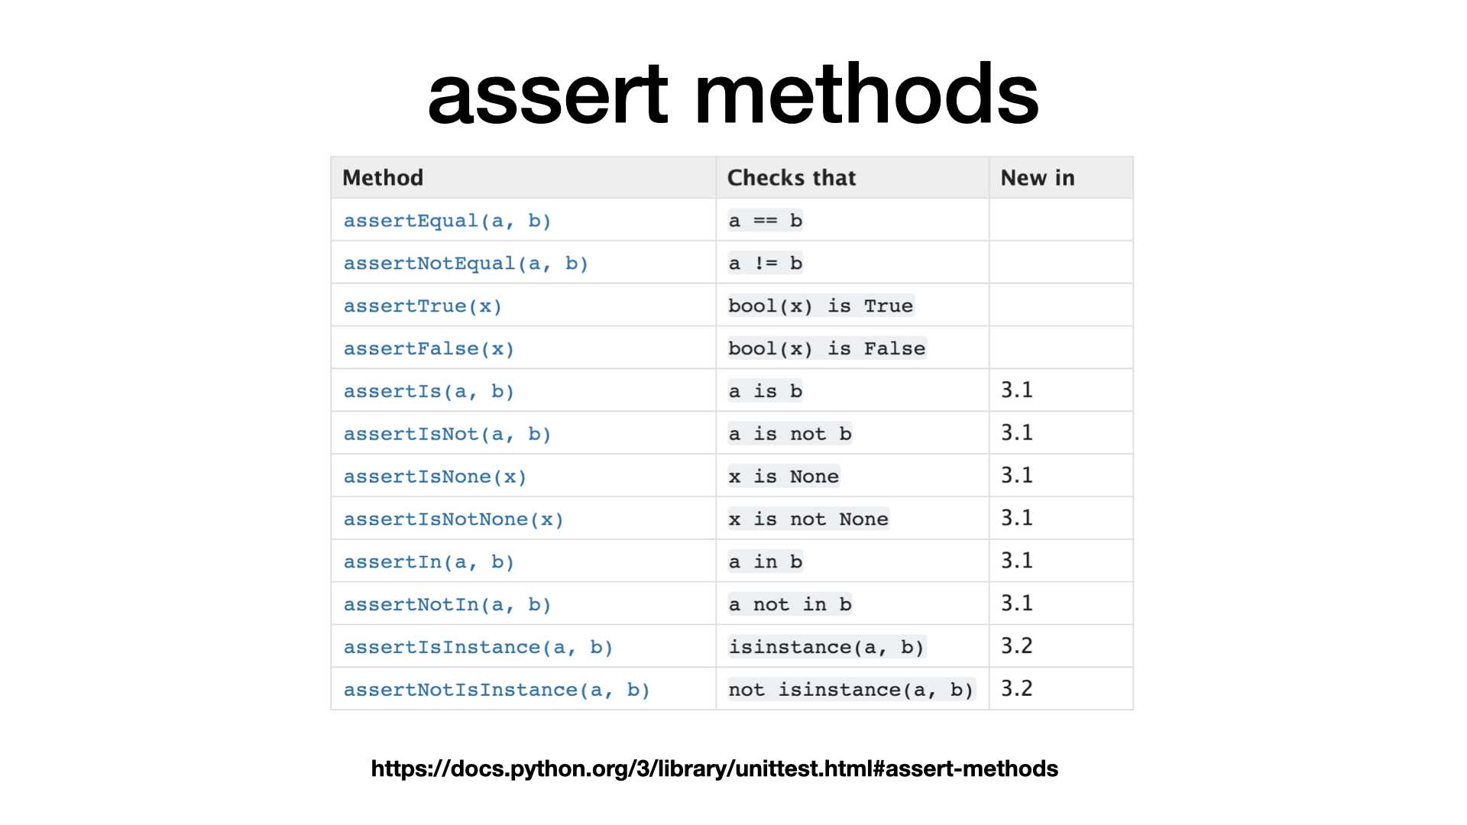Click the assertIsNotNone(x) link
This screenshot has width=1467, height=825.
tap(453, 520)
